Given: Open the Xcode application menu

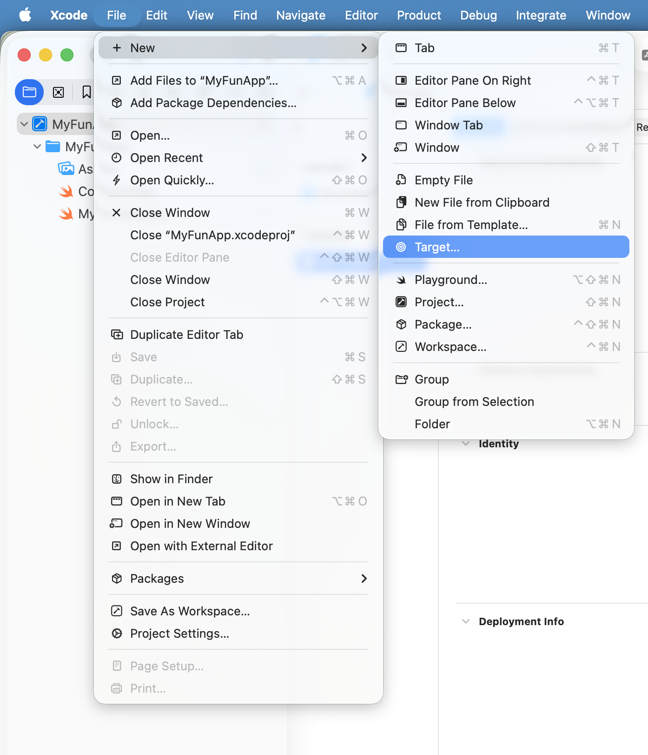Looking at the screenshot, I should tap(69, 15).
